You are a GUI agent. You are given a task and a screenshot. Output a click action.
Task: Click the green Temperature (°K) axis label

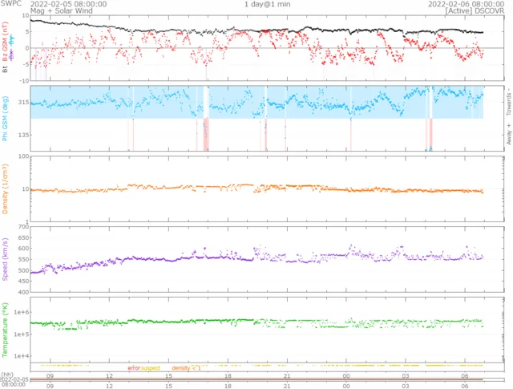click(6, 330)
